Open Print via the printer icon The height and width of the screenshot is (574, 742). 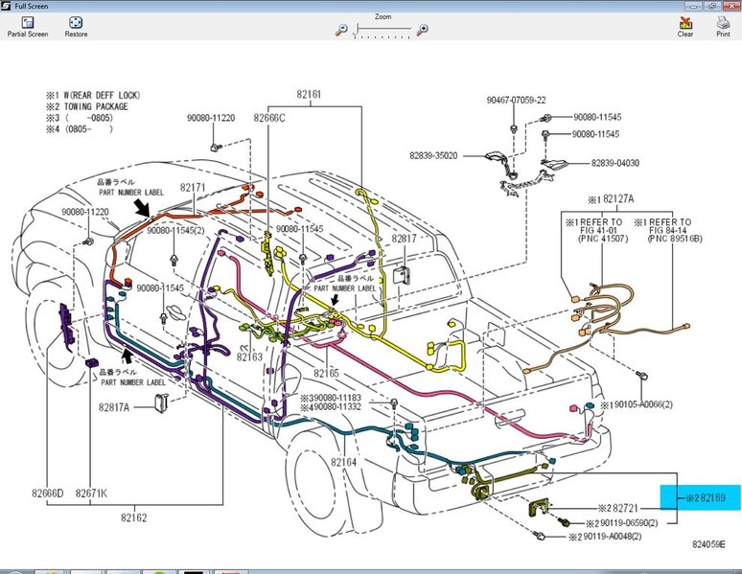(x=723, y=22)
